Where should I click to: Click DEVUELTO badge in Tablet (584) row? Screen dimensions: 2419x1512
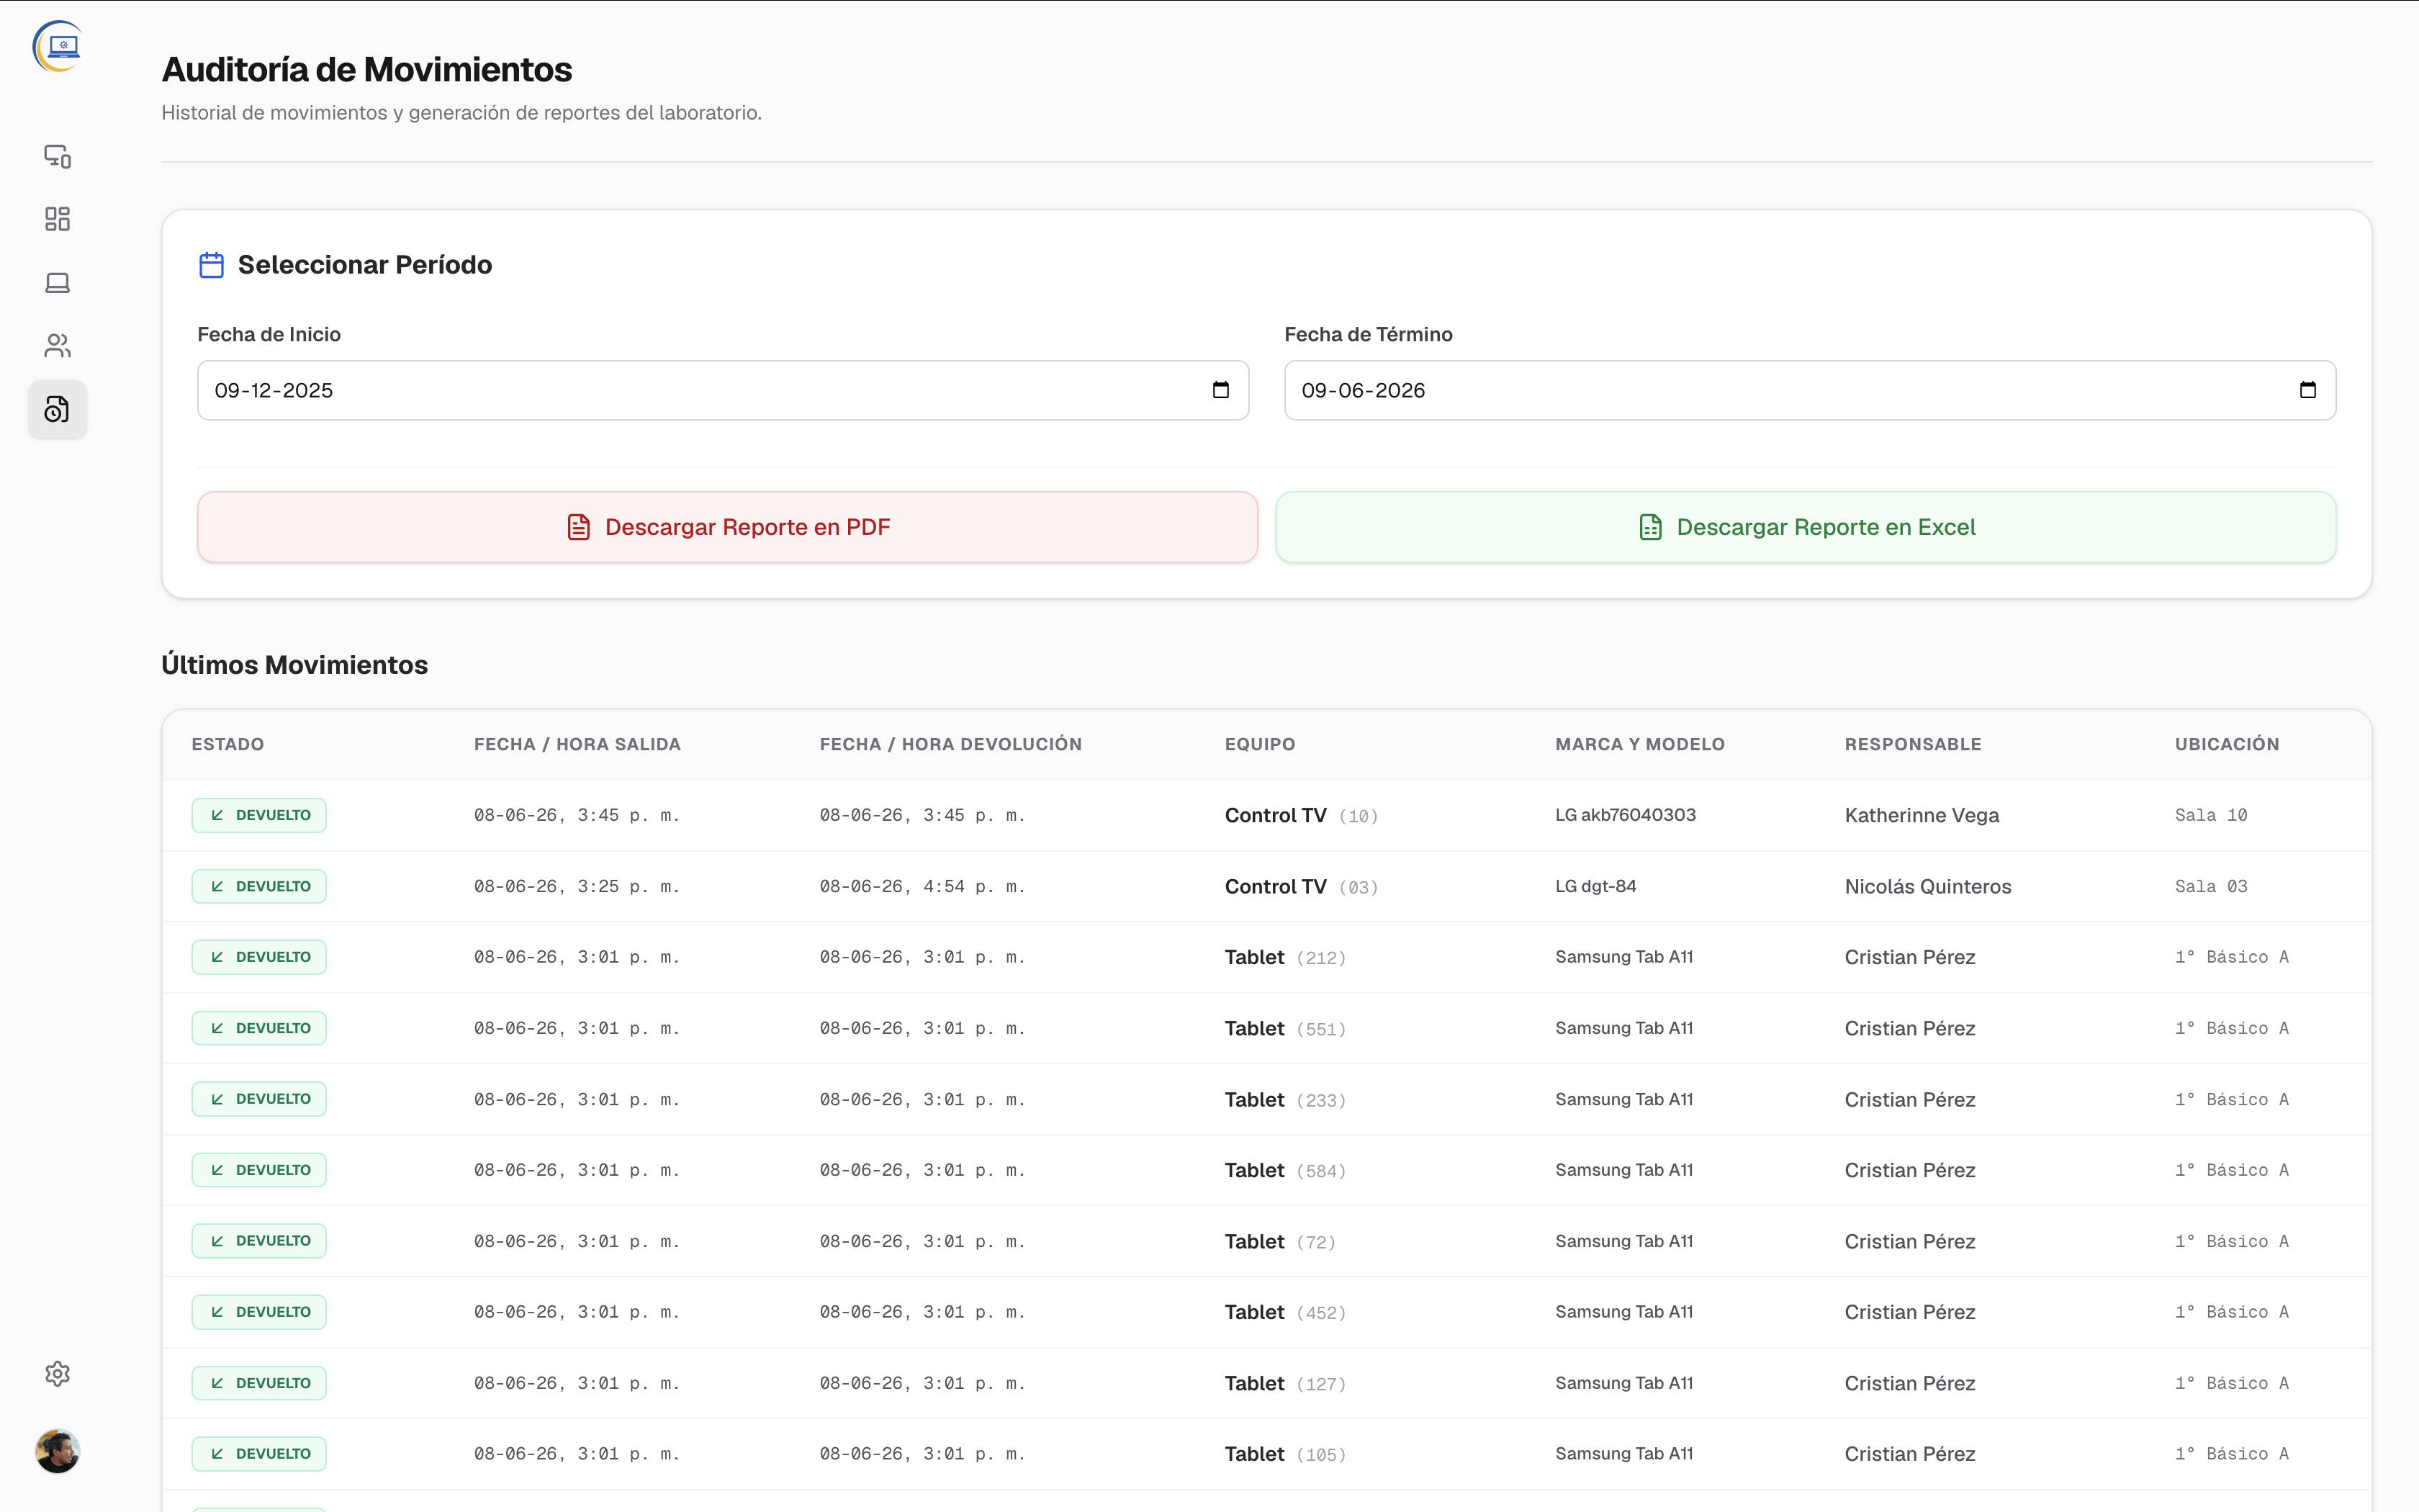click(259, 1170)
